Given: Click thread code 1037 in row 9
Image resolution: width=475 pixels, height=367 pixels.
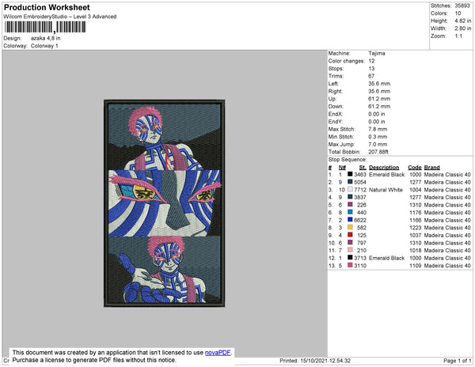Looking at the screenshot, I should coord(416,235).
